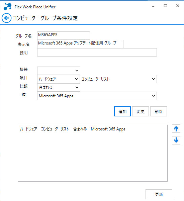The image size is (184, 201).
Task: Click the 変更 button
Action: pyautogui.click(x=141, y=111)
